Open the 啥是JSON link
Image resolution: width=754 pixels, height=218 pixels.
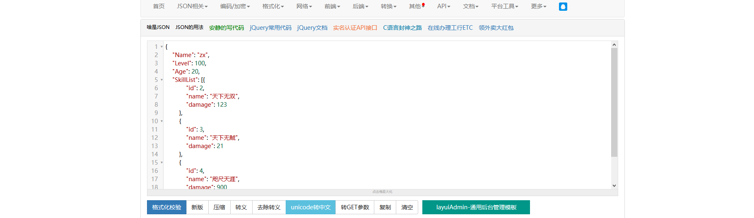click(158, 27)
